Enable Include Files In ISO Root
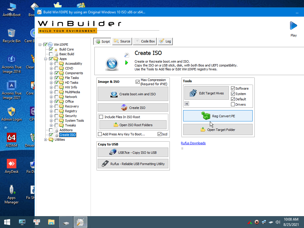Image resolution: width=304 pixels, height=228 pixels. pos(101,117)
